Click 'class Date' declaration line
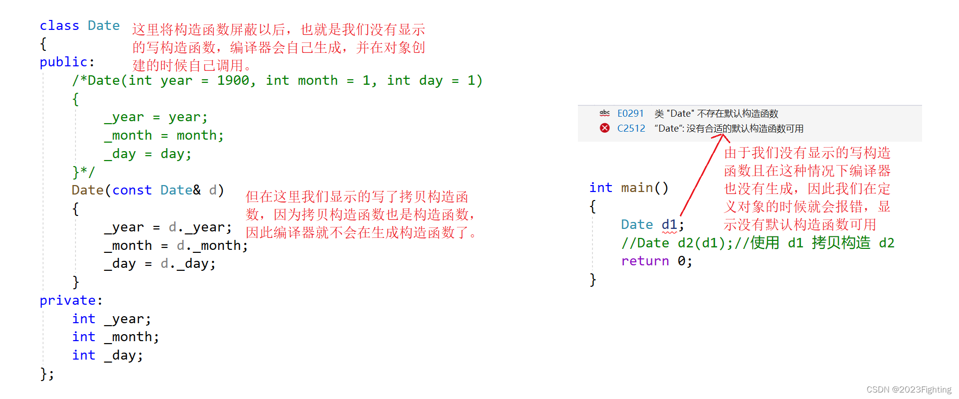This screenshot has width=959, height=399. tap(80, 26)
